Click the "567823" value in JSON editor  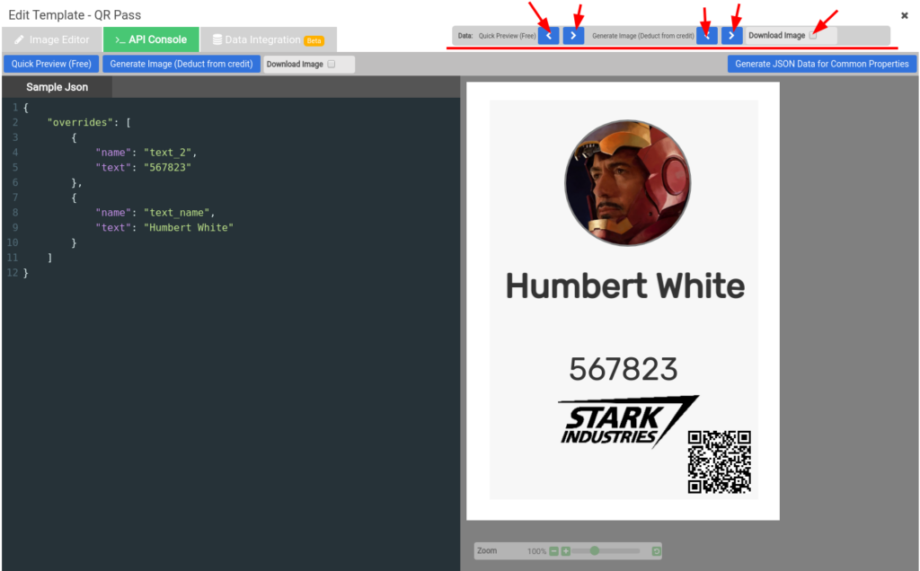tap(168, 168)
